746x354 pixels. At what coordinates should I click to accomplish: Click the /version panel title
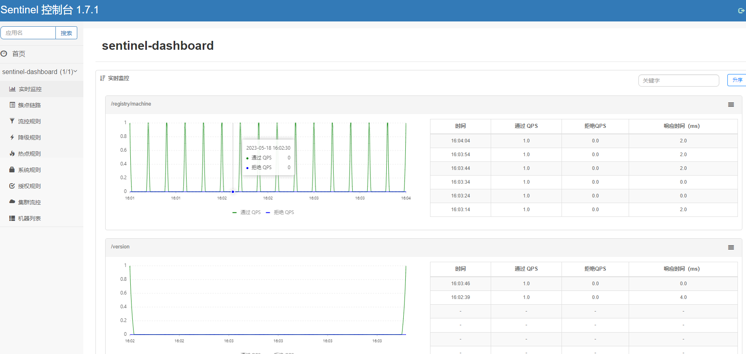point(120,247)
